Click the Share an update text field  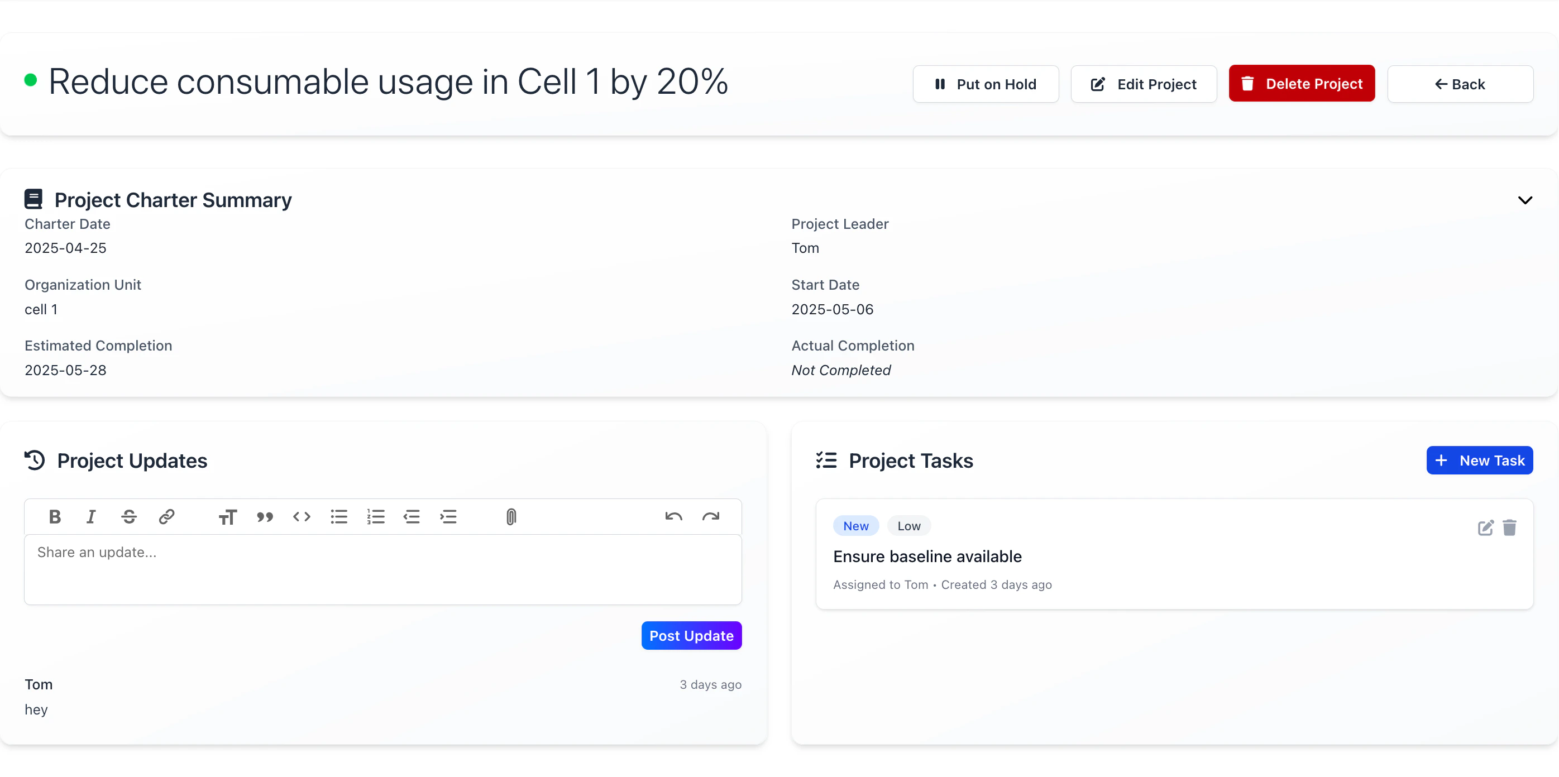click(x=382, y=569)
